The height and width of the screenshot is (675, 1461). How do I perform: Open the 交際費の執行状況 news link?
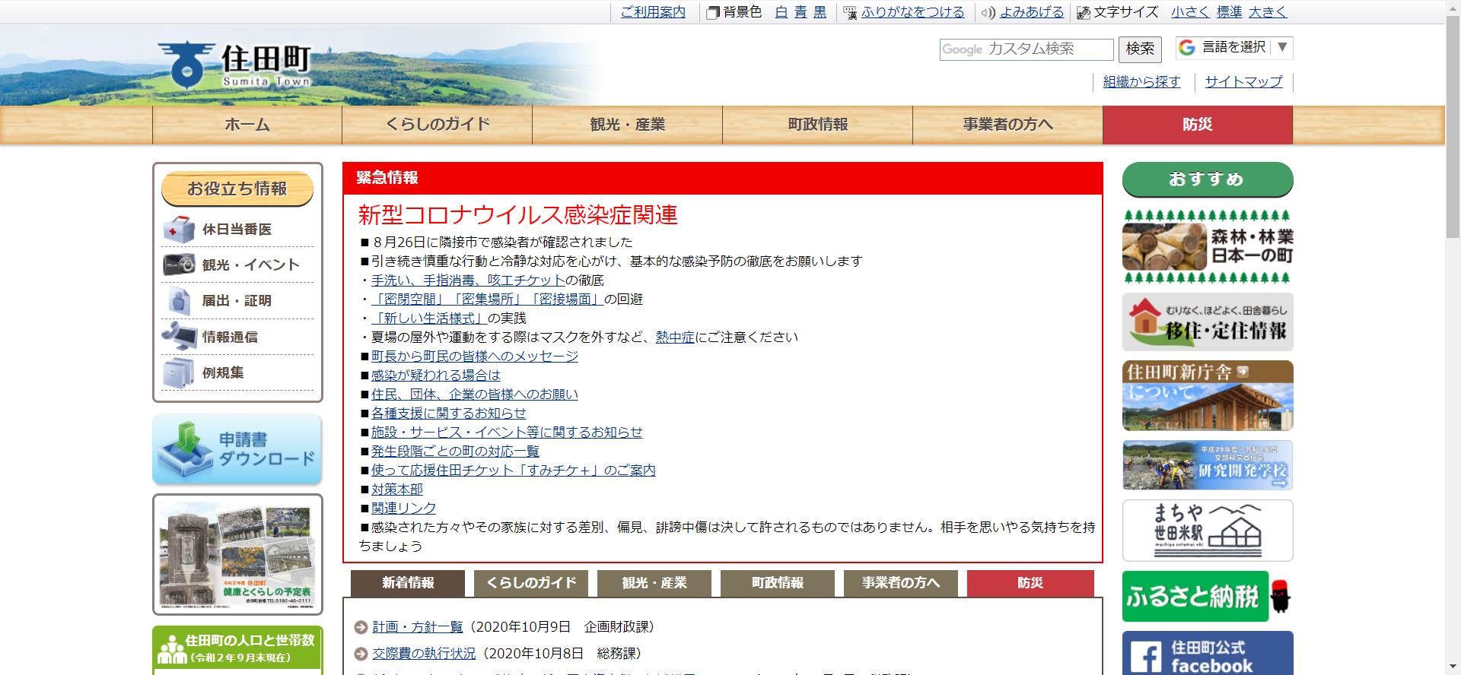click(x=424, y=654)
